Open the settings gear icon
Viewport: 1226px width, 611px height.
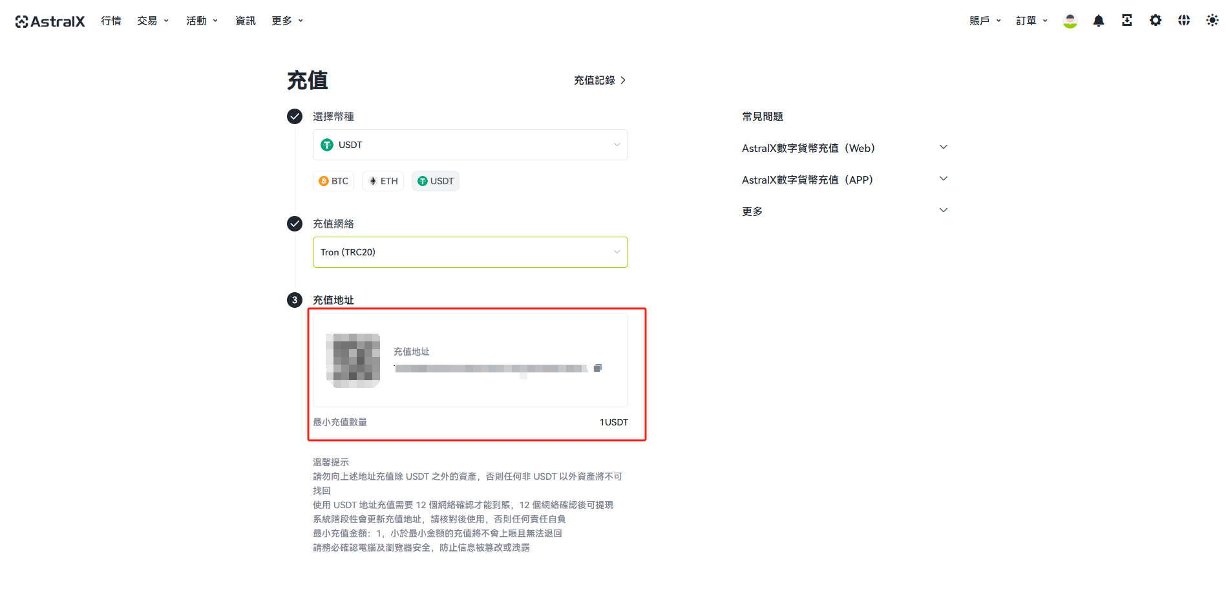pos(1155,21)
